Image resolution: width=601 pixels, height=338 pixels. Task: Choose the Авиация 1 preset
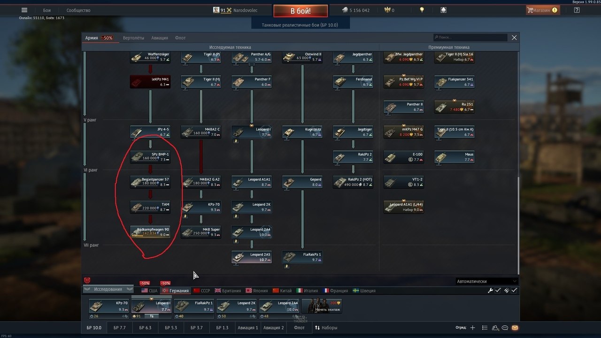(247, 328)
